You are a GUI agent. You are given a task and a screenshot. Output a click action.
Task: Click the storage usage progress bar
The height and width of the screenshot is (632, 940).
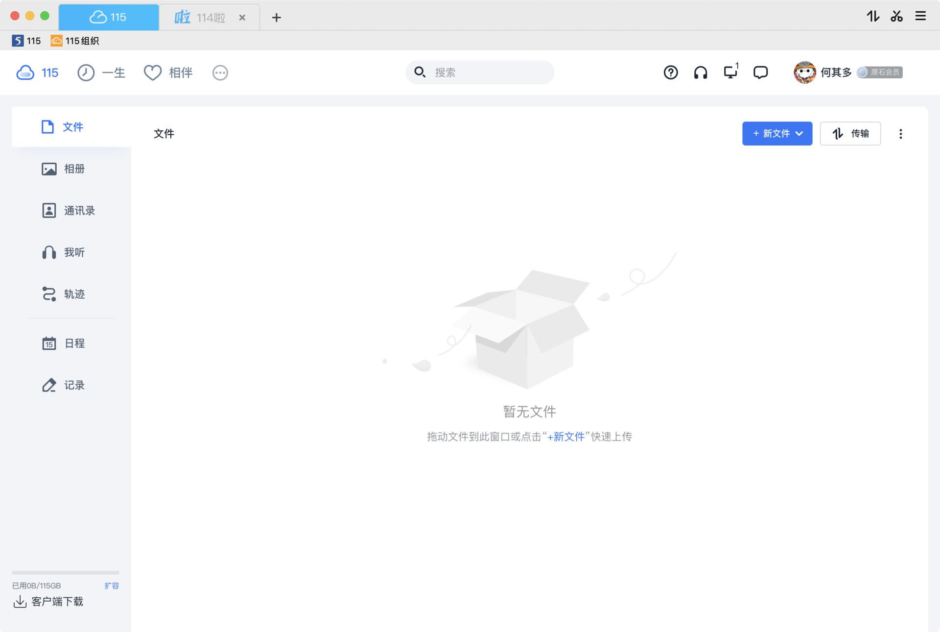click(66, 572)
